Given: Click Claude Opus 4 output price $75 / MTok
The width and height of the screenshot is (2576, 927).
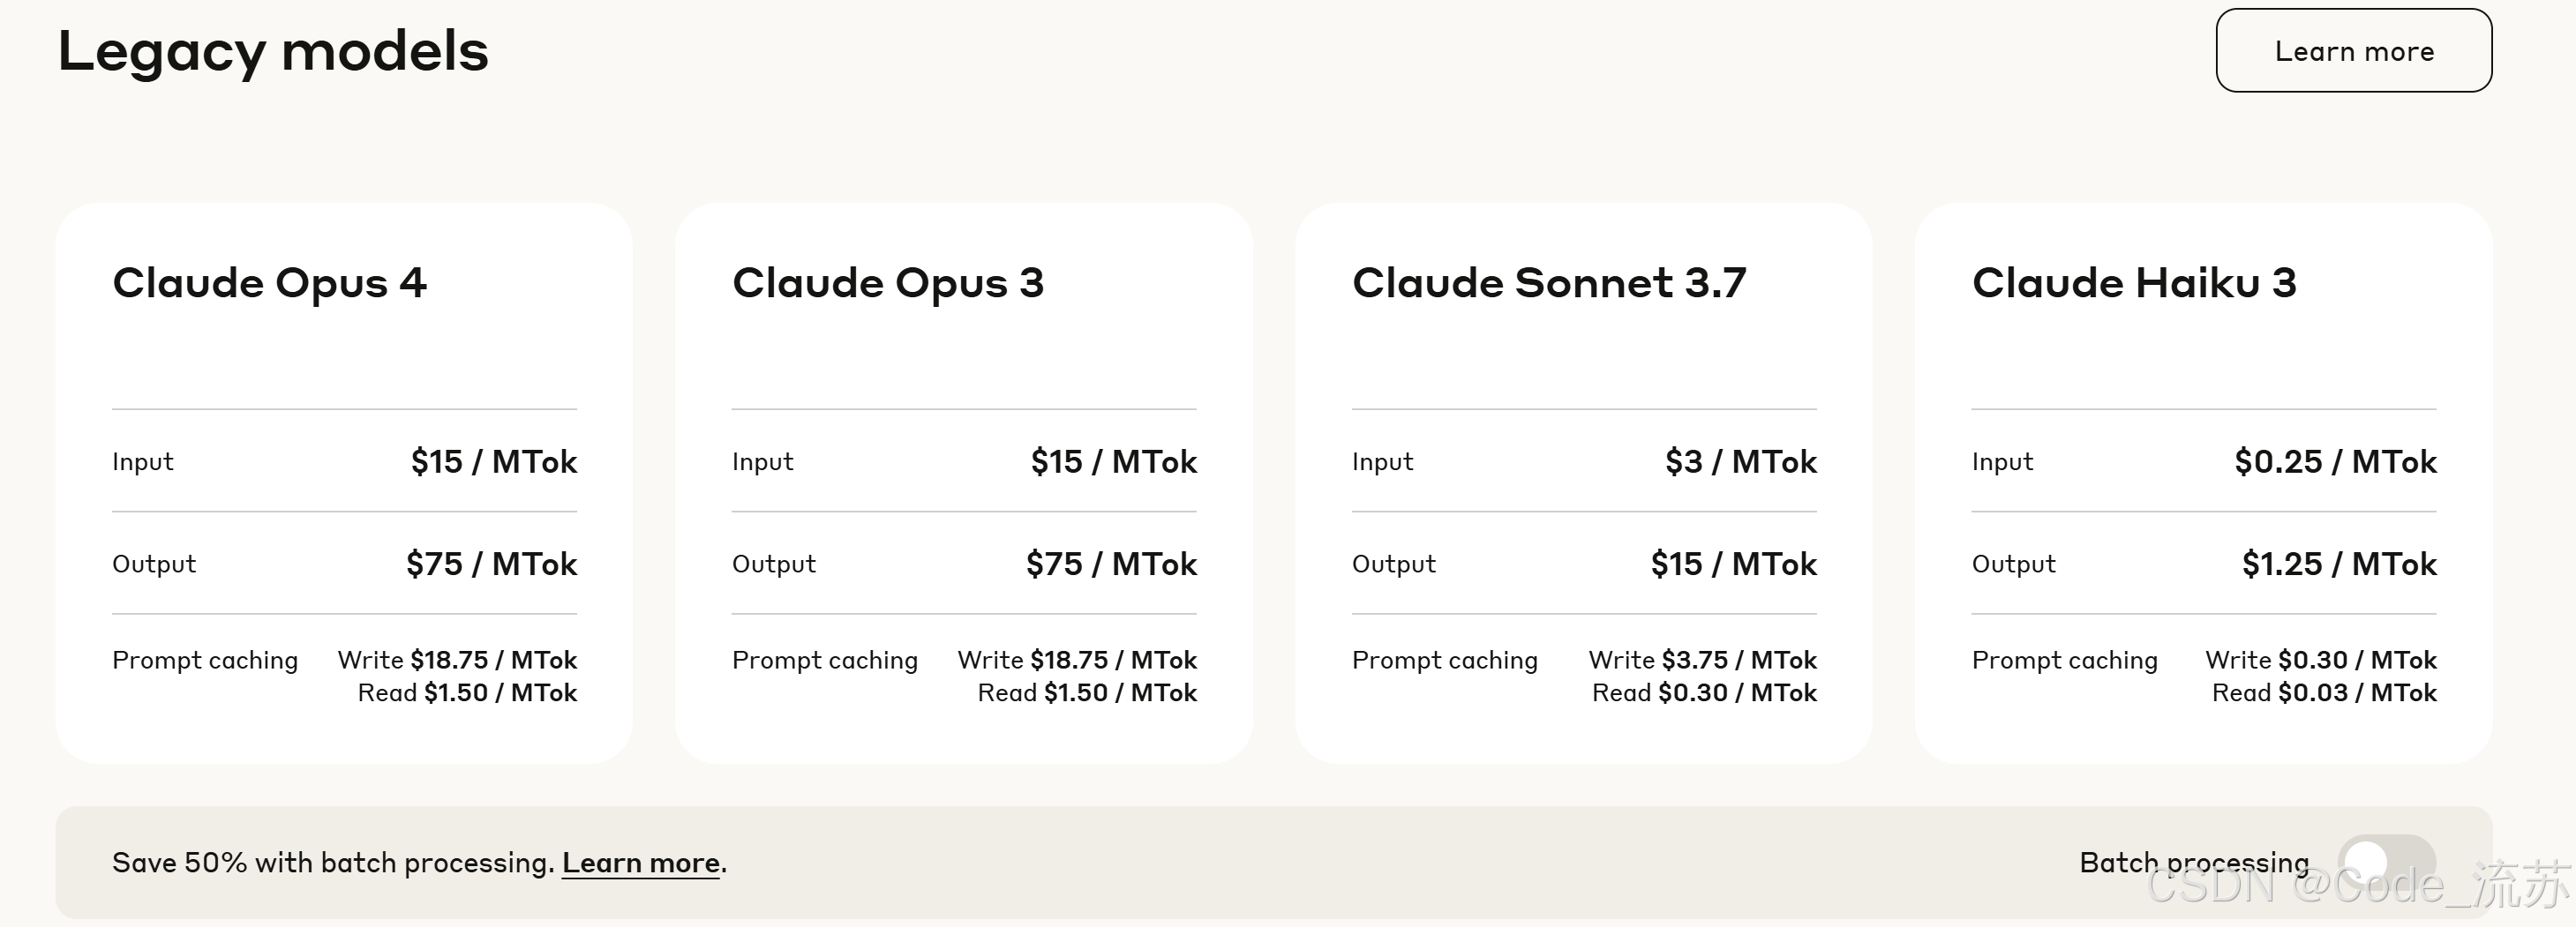Looking at the screenshot, I should tap(492, 564).
